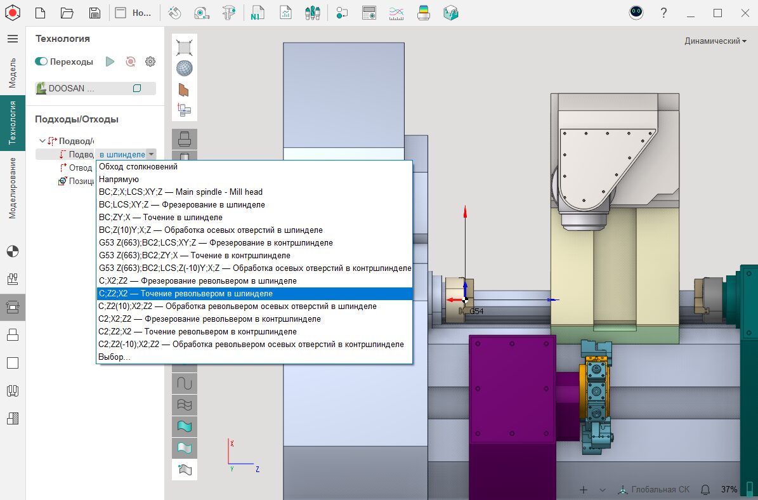This screenshot has width=758, height=500.
Task: Toggle the Переходы switch
Action: pyautogui.click(x=42, y=62)
